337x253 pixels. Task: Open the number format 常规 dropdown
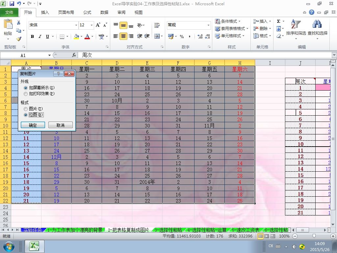coord(208,25)
